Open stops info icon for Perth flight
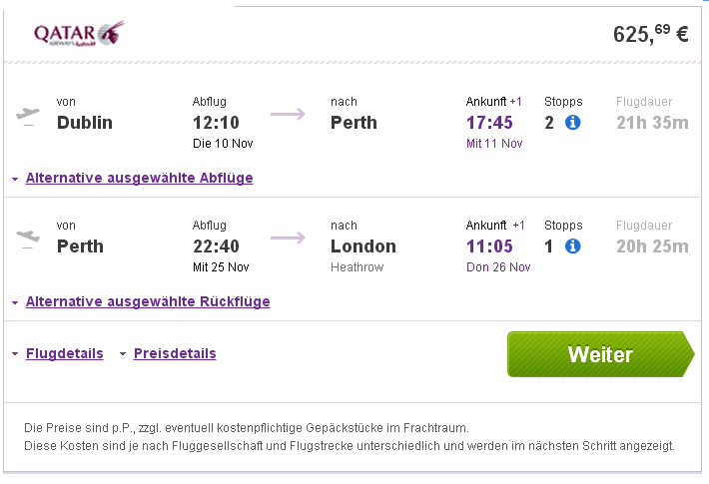The image size is (709, 484). click(x=572, y=245)
